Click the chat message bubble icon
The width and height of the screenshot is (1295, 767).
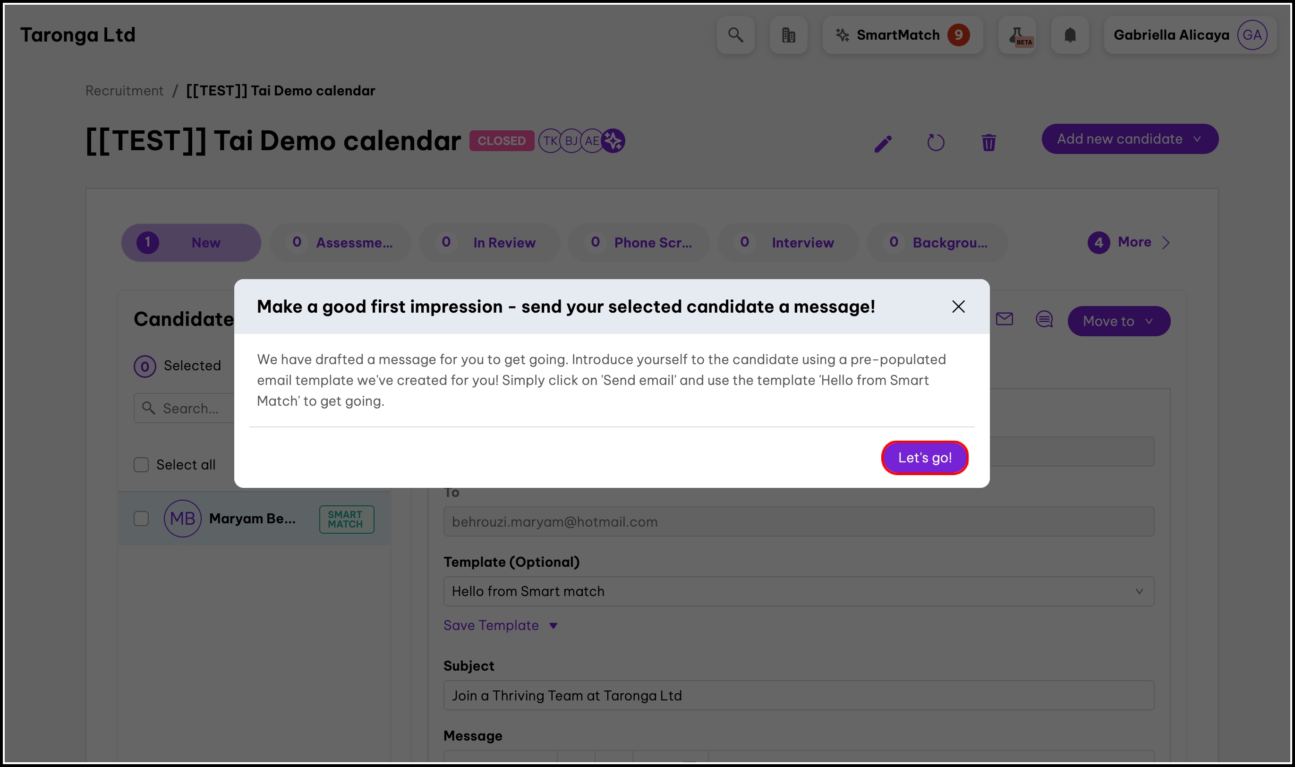pyautogui.click(x=1044, y=319)
